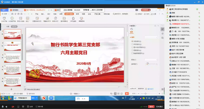Open the 审阅 ribbon tab
Viewport: 204px width, 109px height.
click(77, 14)
